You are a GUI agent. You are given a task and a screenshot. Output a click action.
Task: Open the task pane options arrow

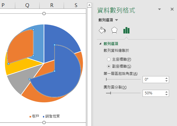(159, 9)
